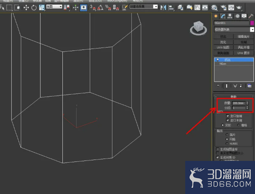
Task: Click the Render Production teapot icon
Action: (239, 7)
